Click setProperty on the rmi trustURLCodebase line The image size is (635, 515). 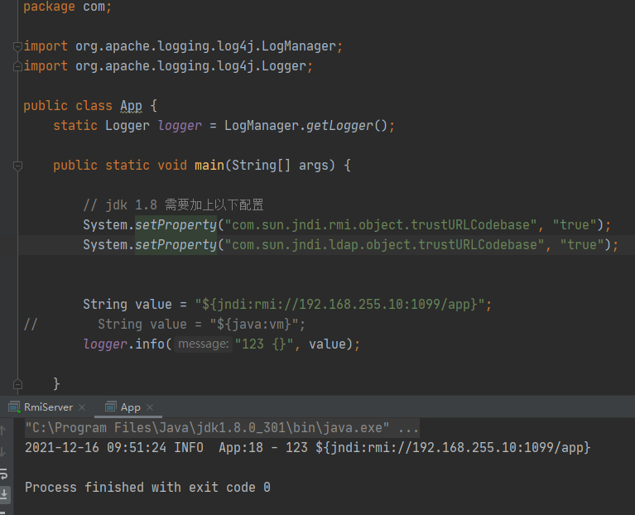176,224
